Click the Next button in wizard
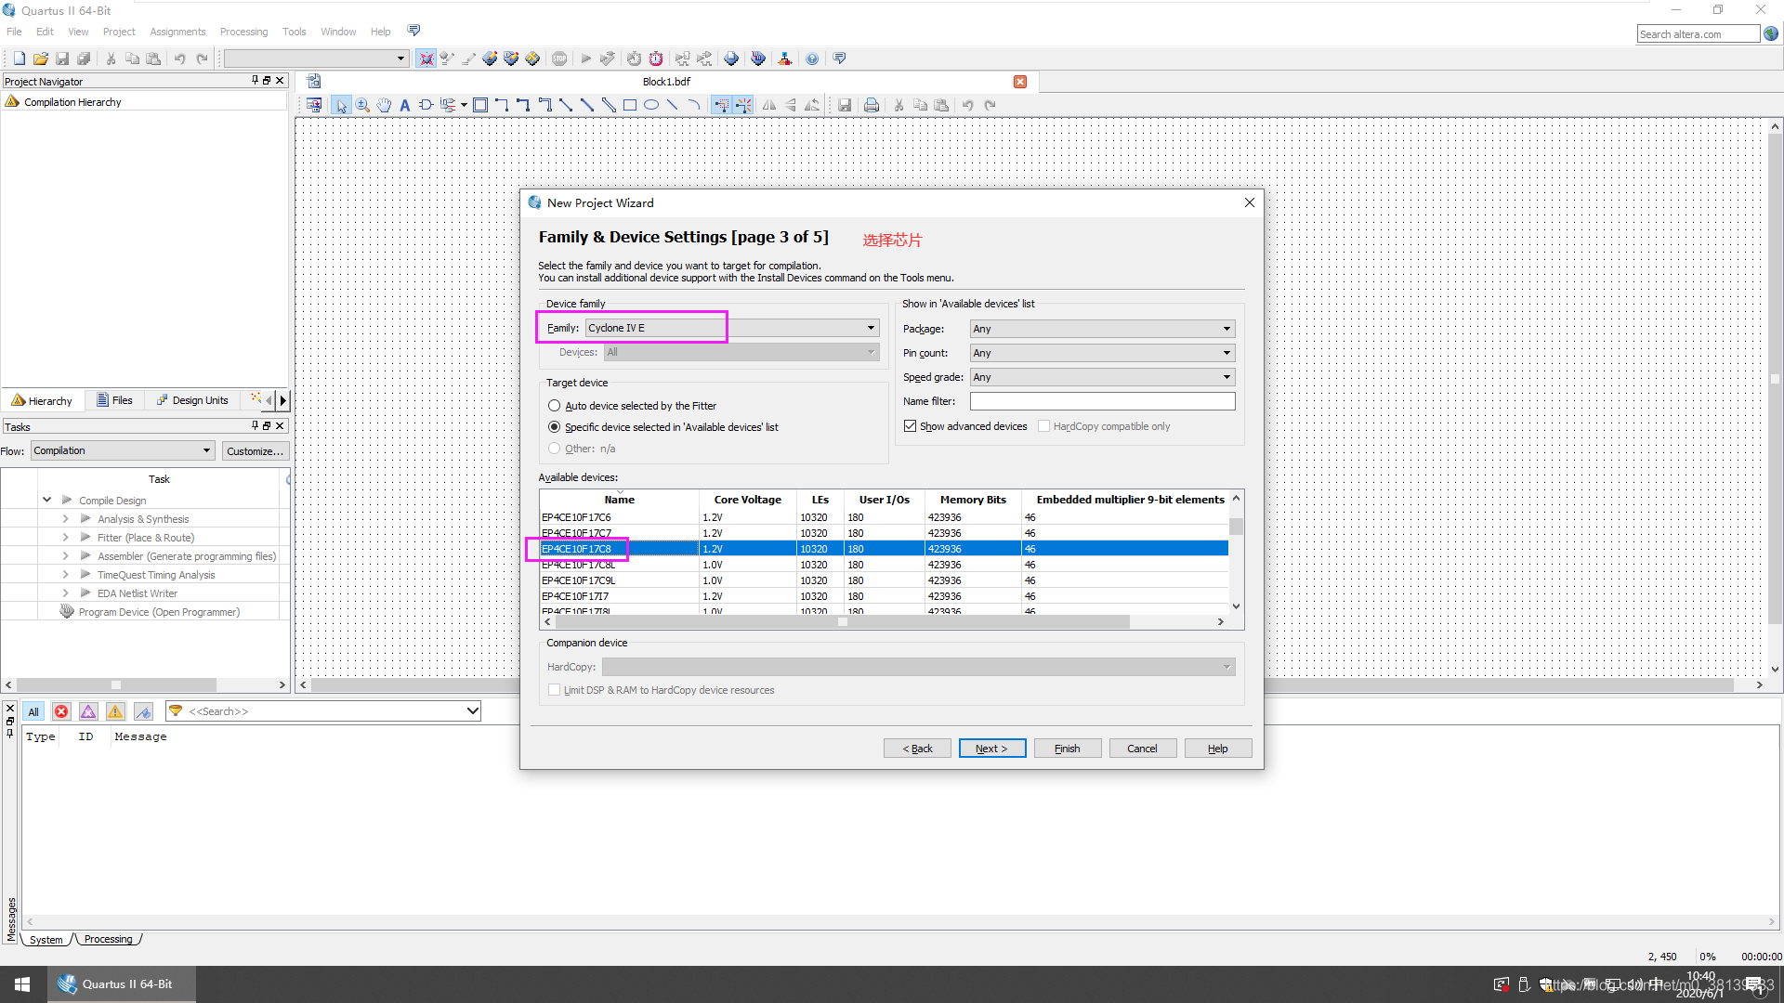The height and width of the screenshot is (1003, 1784). pos(991,749)
